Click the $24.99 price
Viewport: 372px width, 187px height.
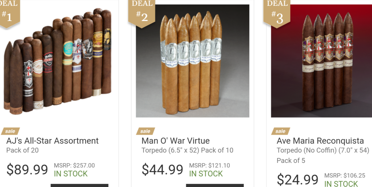[x=298, y=180]
